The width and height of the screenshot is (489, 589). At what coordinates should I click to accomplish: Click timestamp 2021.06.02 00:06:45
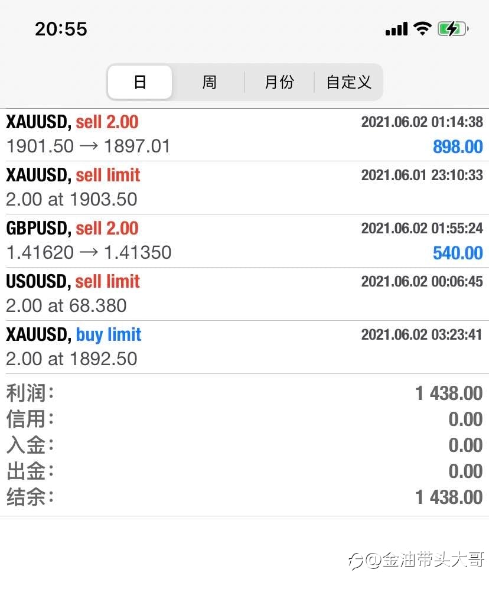click(x=422, y=281)
